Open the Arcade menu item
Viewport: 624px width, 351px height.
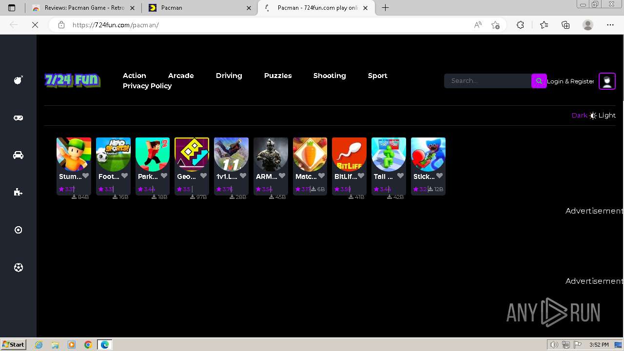(x=181, y=76)
